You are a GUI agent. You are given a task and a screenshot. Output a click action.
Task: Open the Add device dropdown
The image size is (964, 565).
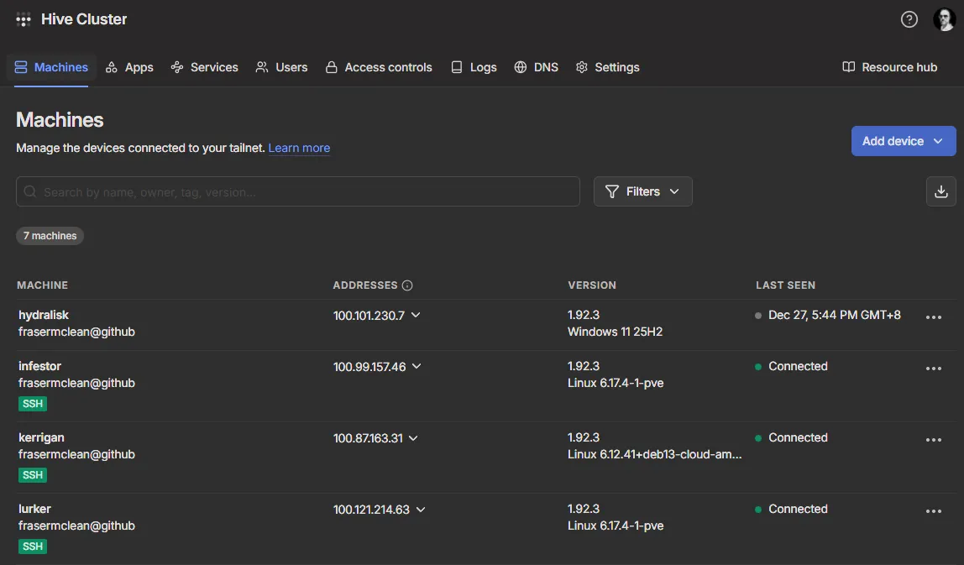pos(903,141)
